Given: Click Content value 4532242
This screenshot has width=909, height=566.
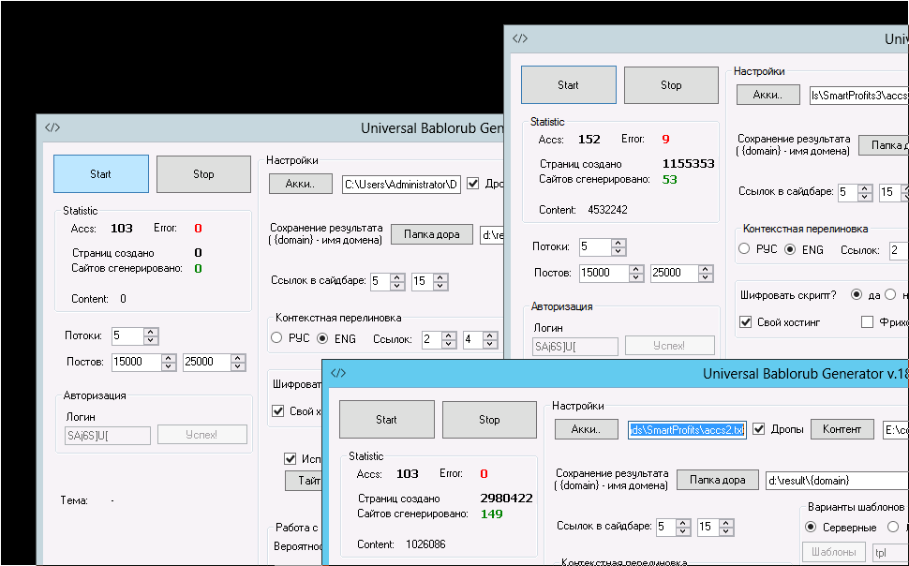Looking at the screenshot, I should coord(607,209).
